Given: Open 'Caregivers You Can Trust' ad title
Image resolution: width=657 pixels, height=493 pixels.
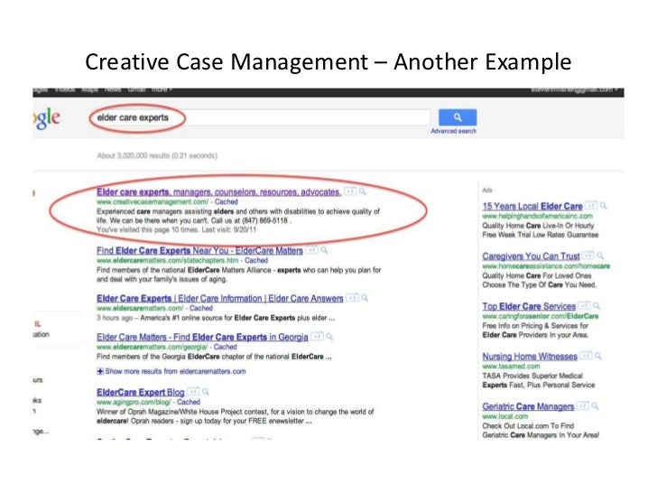Looking at the screenshot, I should click(x=531, y=256).
